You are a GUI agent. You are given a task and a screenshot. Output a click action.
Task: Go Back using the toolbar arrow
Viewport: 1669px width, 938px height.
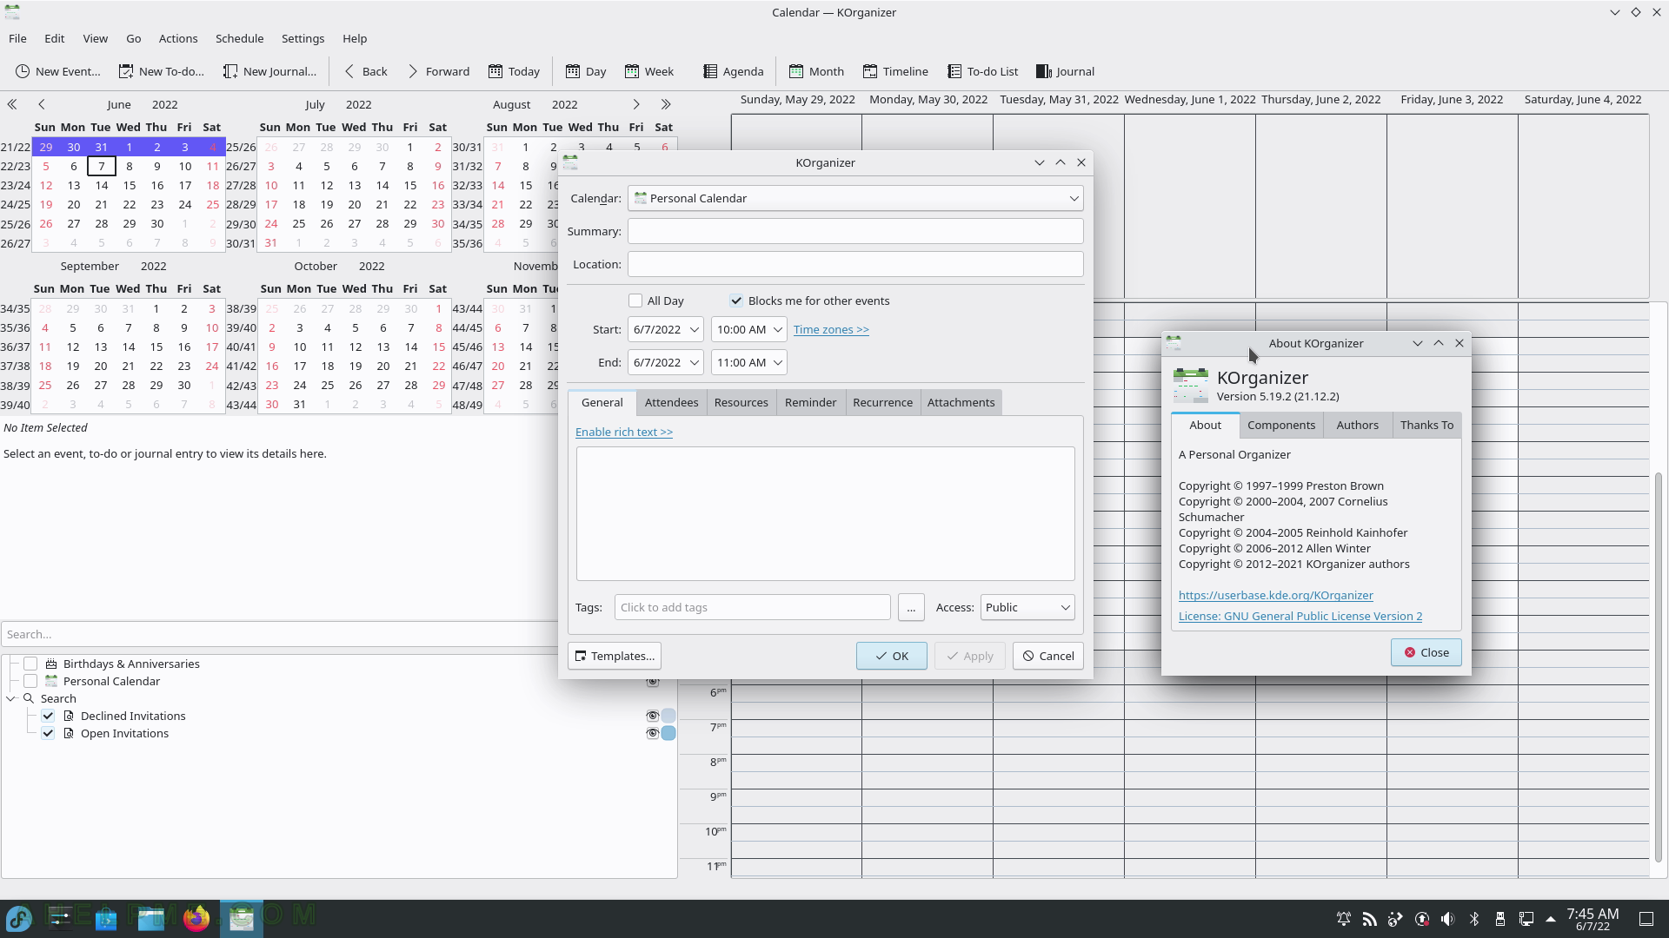(x=365, y=71)
